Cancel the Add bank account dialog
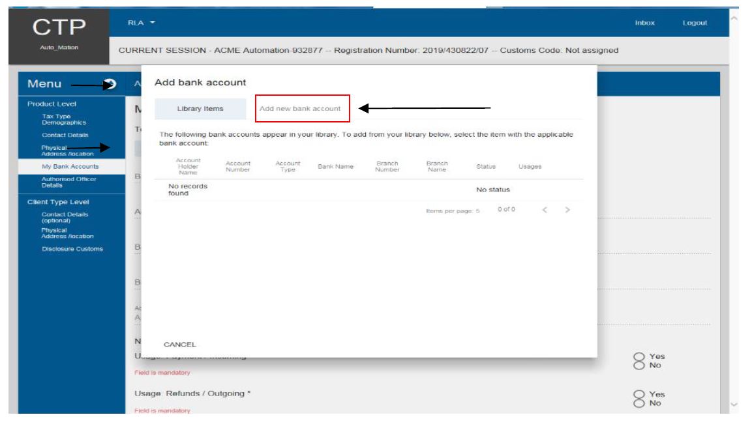Viewport: 752px width, 430px height. (180, 344)
